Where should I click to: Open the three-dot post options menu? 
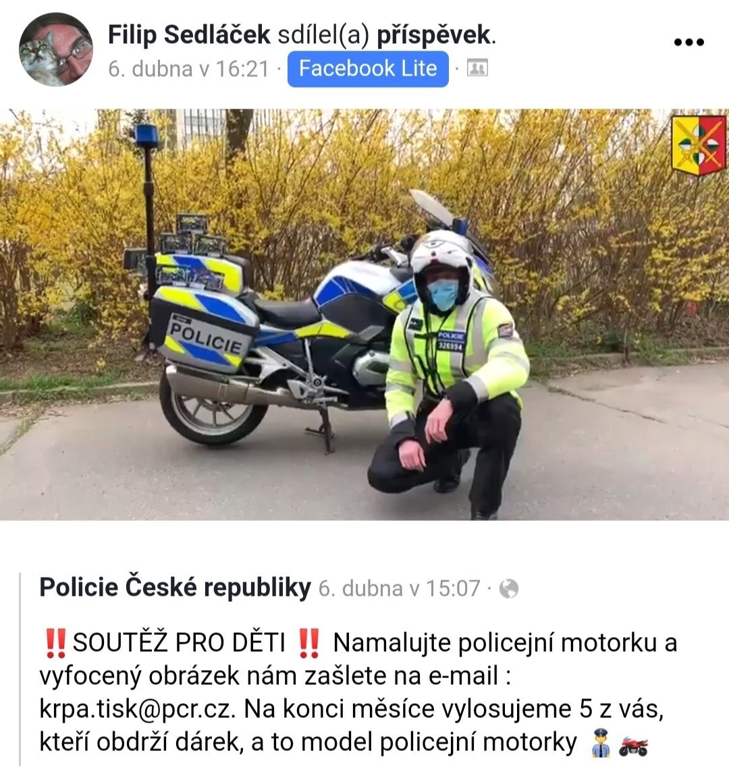689,43
